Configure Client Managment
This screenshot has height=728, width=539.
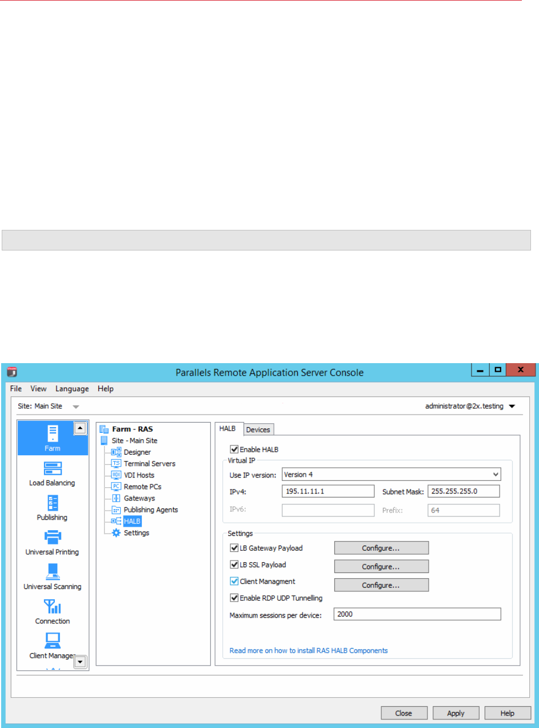pos(381,585)
